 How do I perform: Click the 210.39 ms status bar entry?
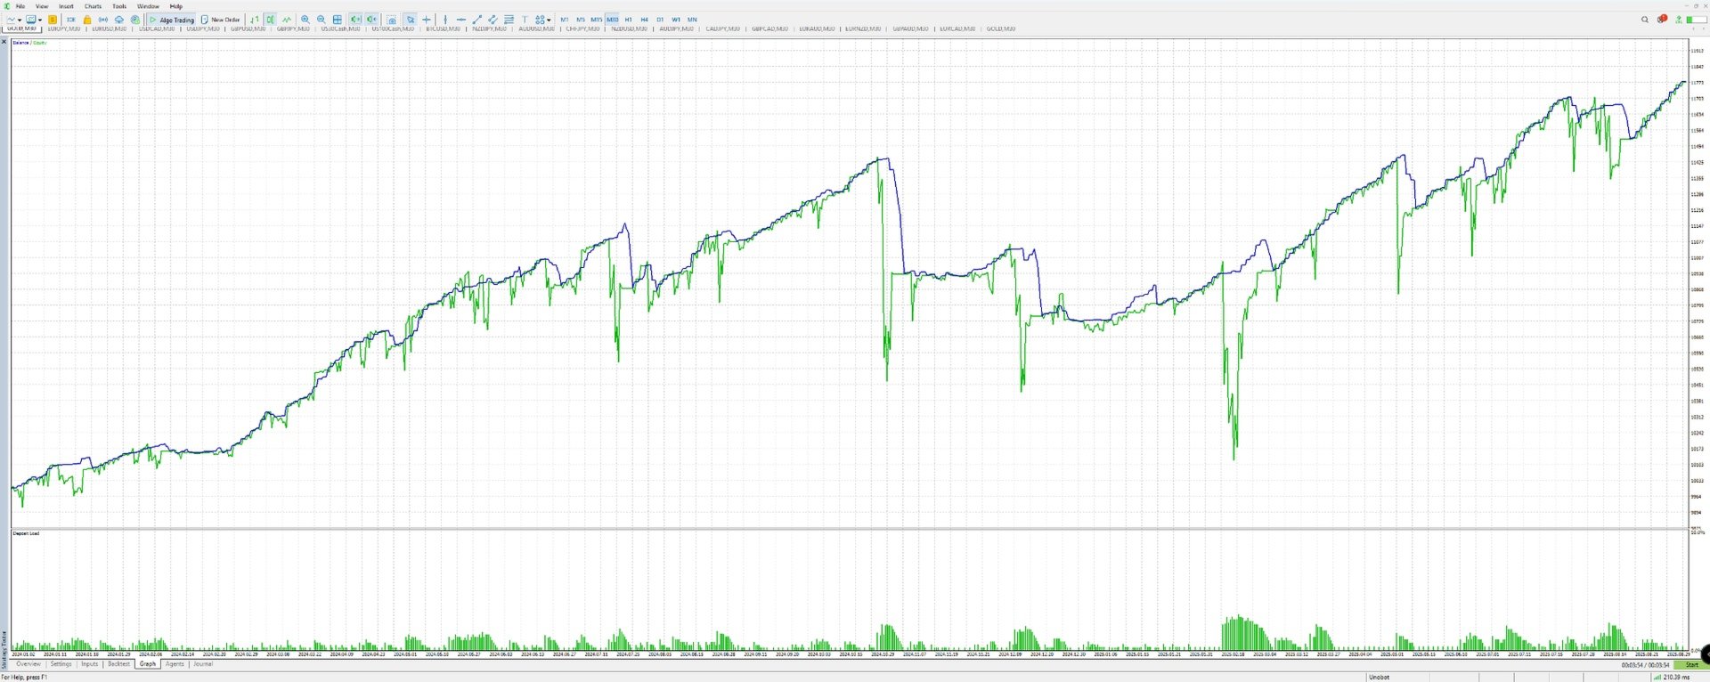pyautogui.click(x=1671, y=677)
